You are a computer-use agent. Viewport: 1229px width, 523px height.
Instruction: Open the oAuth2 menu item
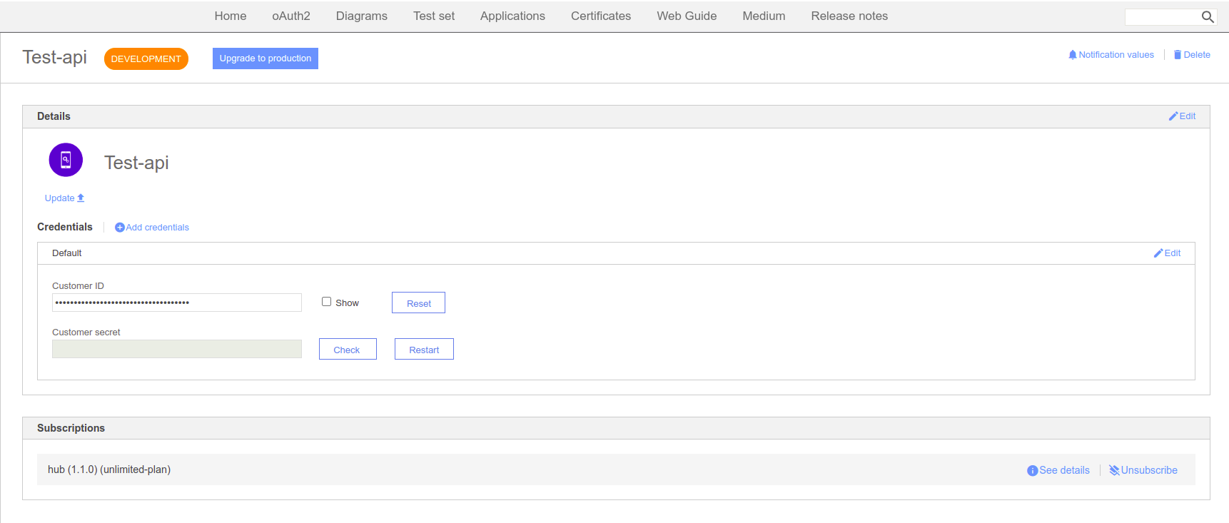click(x=291, y=16)
